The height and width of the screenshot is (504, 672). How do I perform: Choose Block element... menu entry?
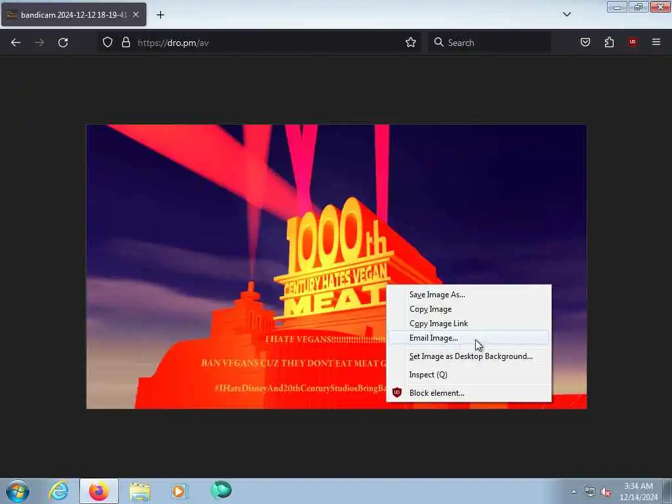(469, 393)
